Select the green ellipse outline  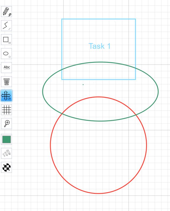click(43, 92)
